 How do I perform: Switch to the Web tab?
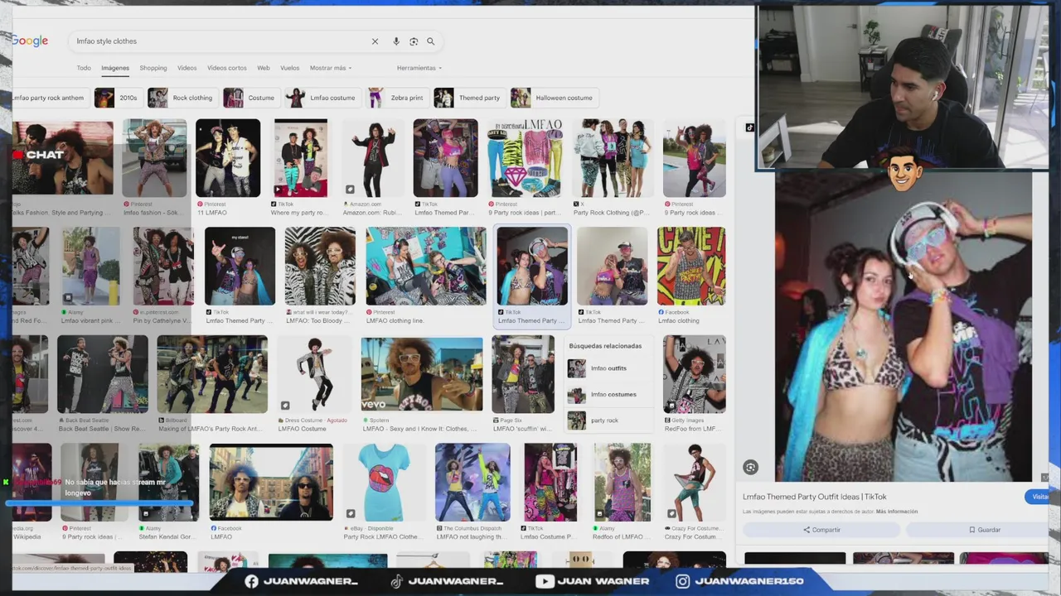264,68
